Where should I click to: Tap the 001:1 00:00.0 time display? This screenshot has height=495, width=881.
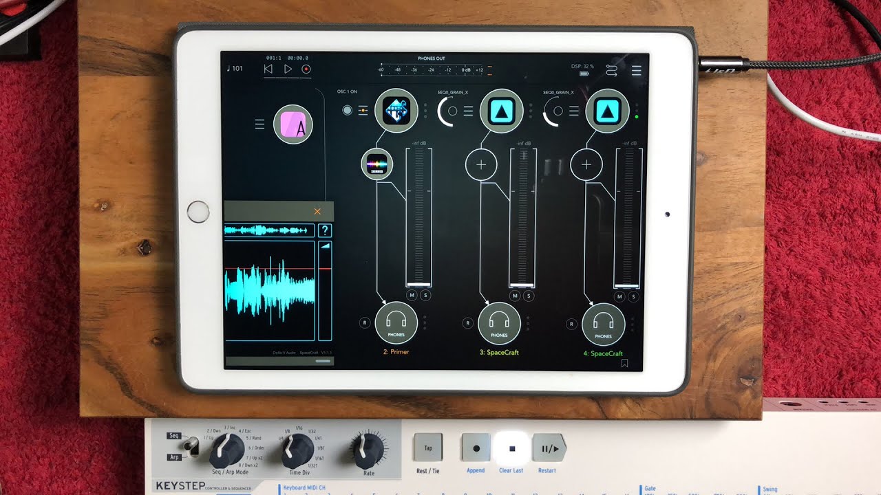[x=287, y=58]
